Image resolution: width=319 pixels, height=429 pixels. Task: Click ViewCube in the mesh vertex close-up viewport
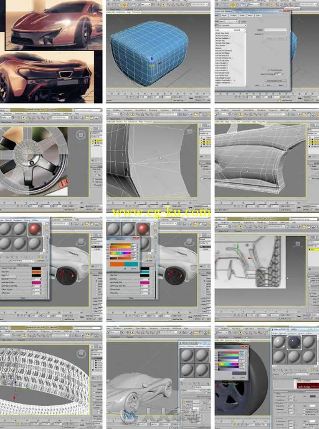click(x=189, y=132)
